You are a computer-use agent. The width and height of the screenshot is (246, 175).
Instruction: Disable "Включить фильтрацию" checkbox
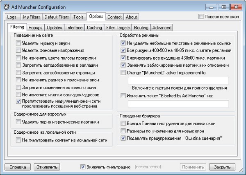point(83,167)
